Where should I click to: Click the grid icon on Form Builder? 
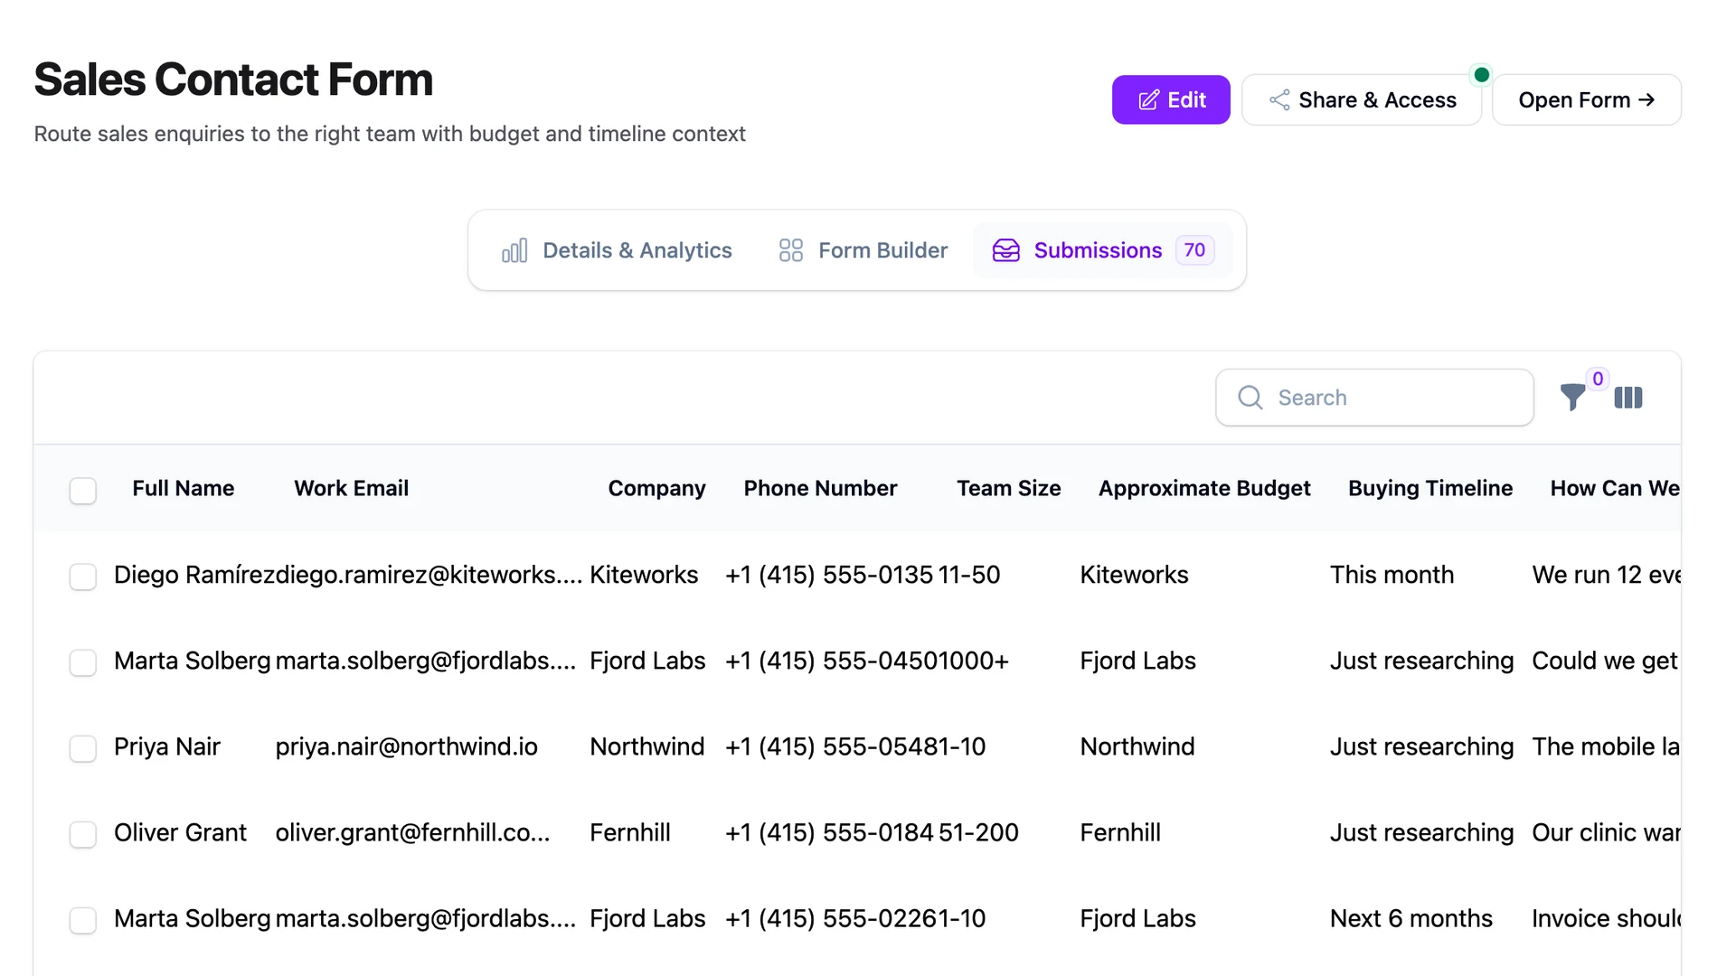click(790, 250)
